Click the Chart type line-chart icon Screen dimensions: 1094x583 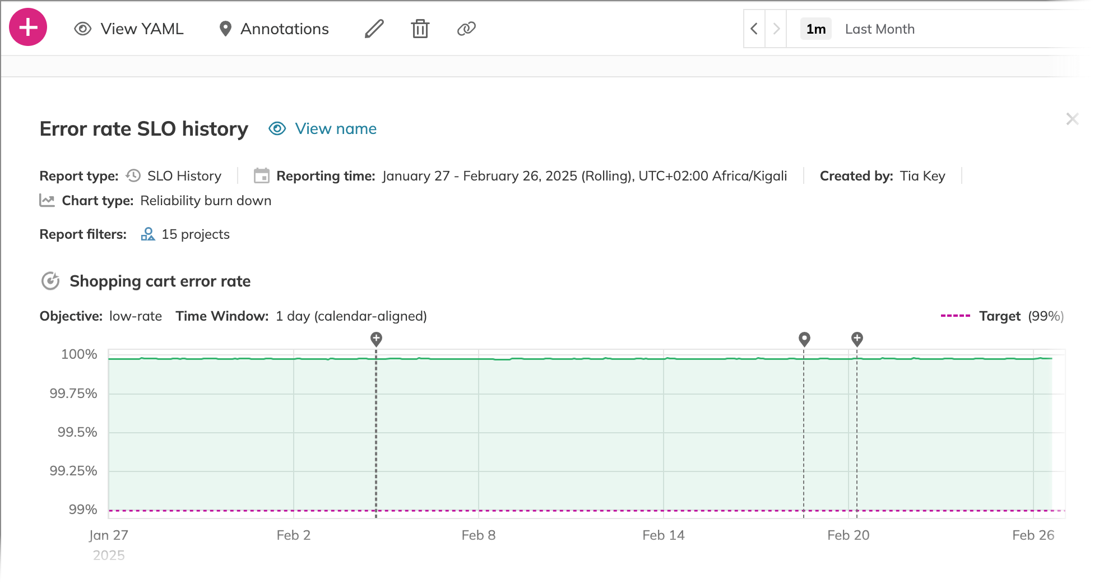(47, 201)
